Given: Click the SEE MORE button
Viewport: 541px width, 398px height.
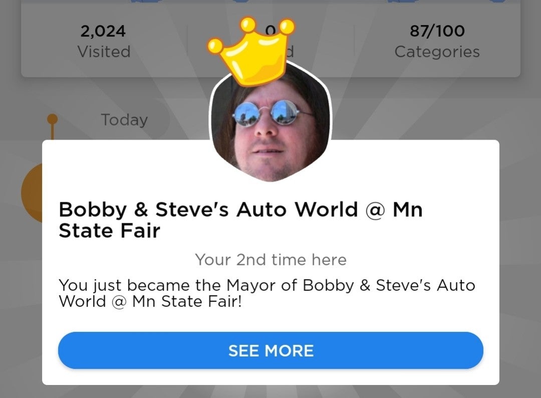Looking at the screenshot, I should coord(270,350).
